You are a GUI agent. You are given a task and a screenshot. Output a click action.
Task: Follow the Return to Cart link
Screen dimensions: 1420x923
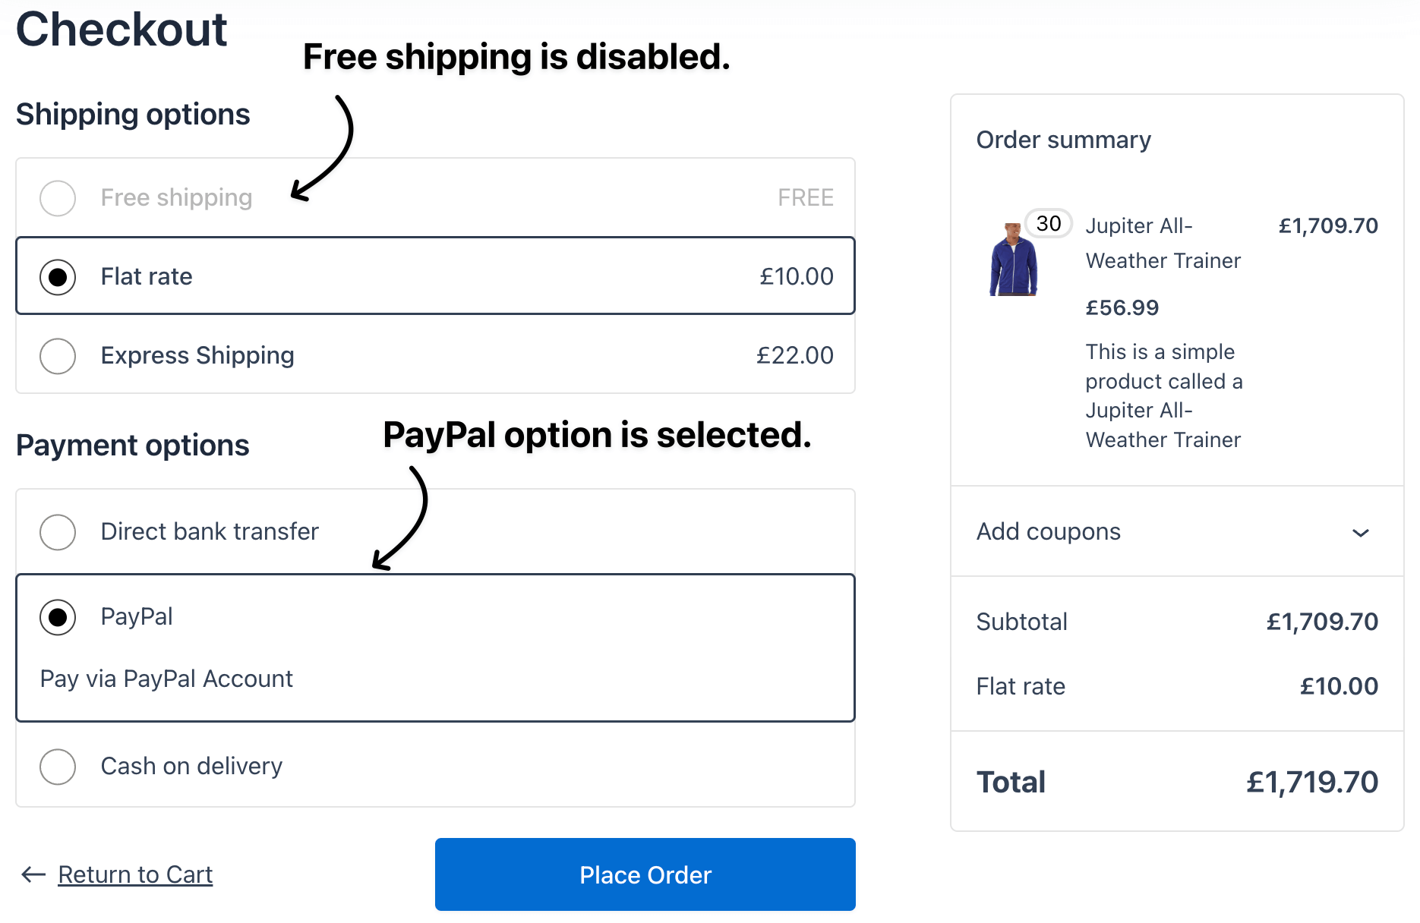pos(135,874)
